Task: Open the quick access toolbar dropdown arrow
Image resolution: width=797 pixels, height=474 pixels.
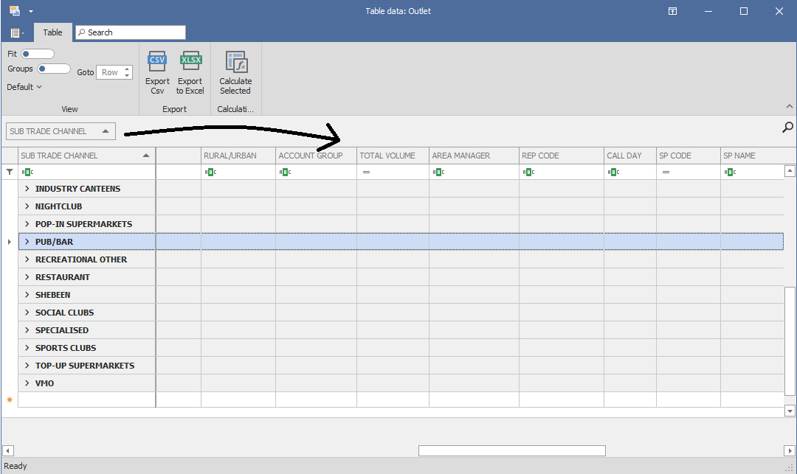Action: (31, 11)
